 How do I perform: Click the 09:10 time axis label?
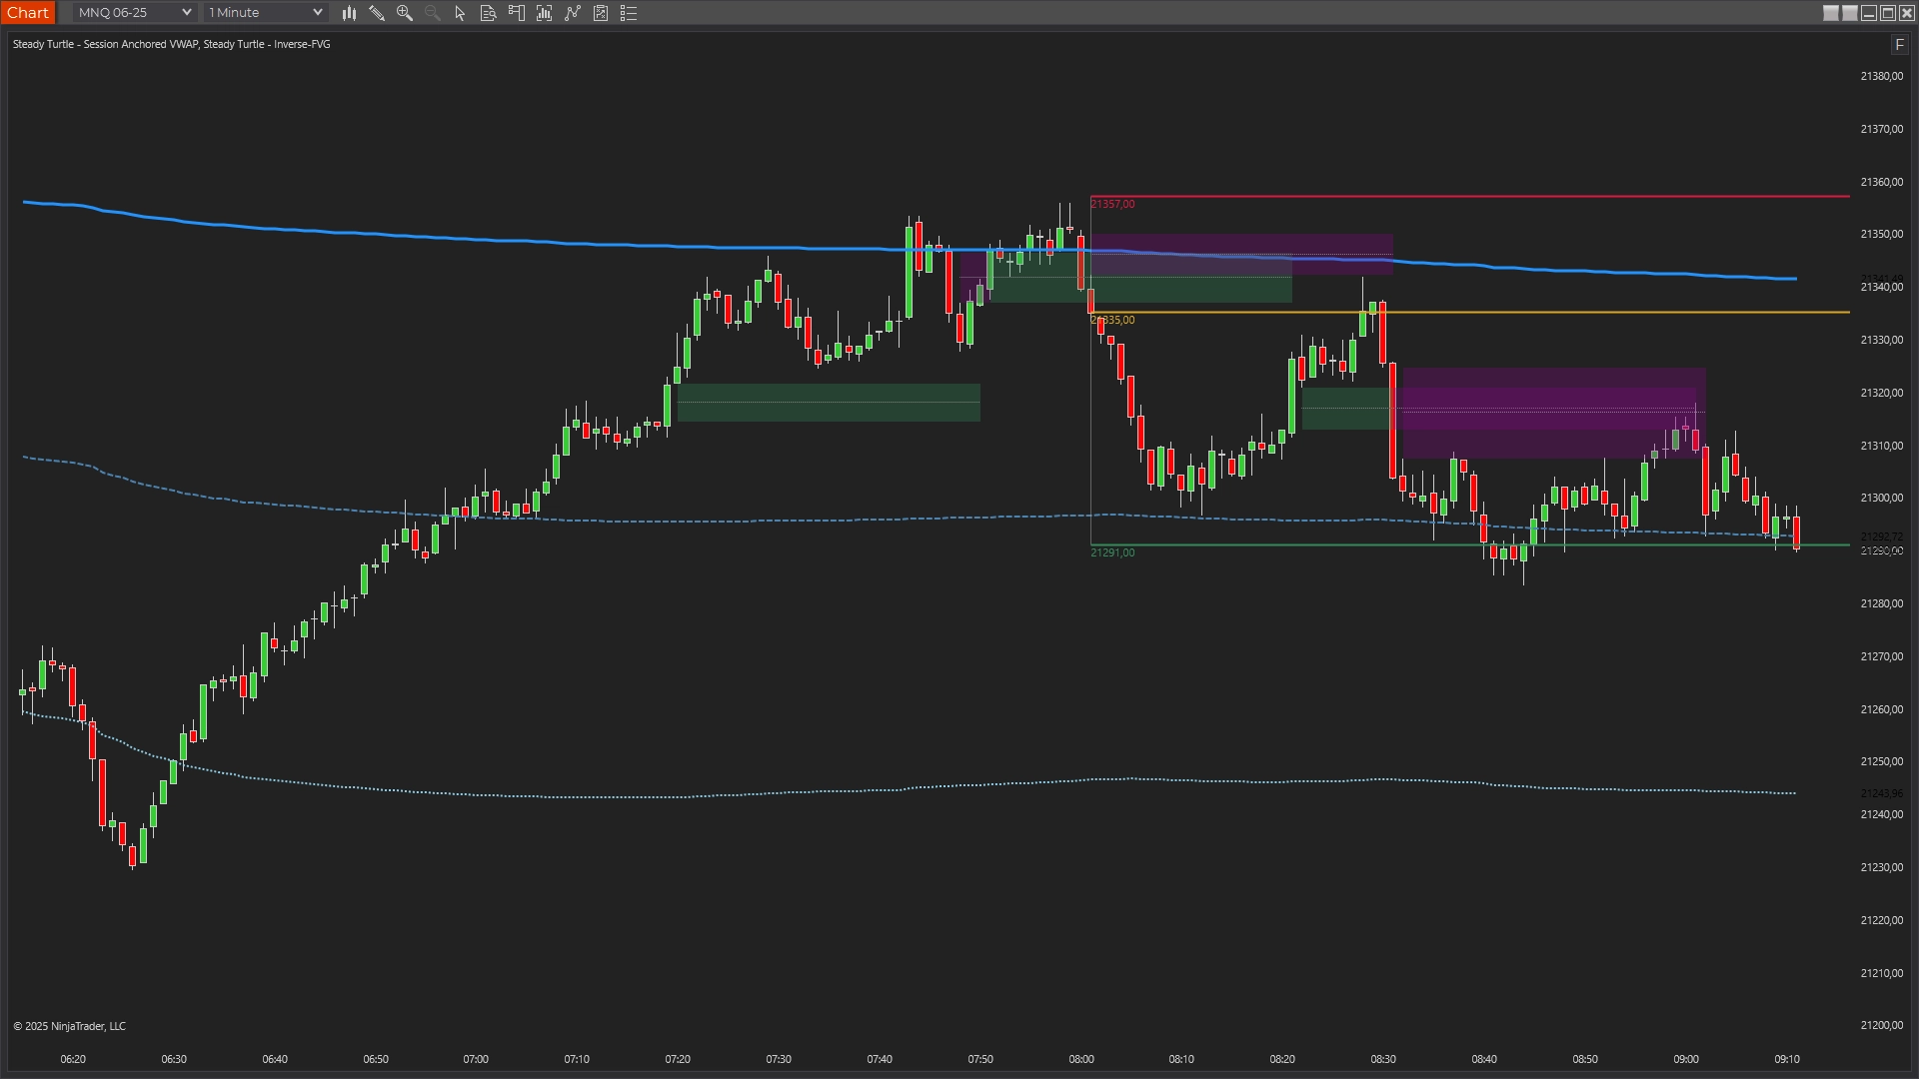click(x=1787, y=1059)
